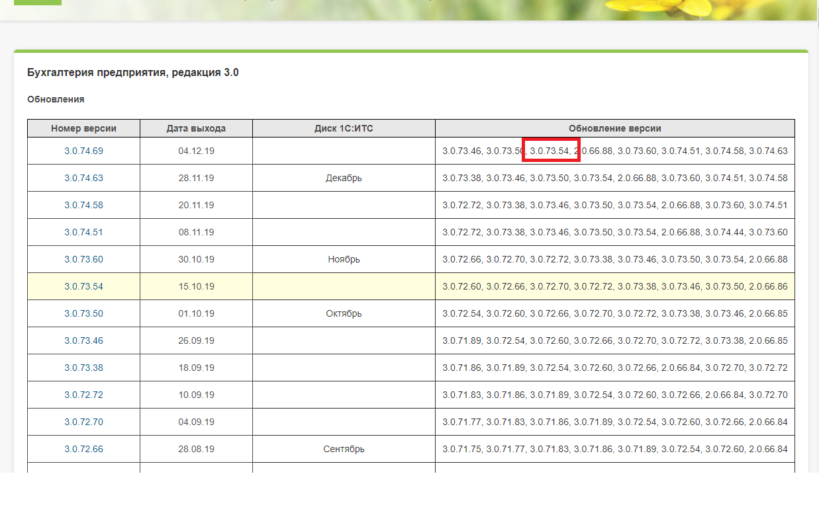819x513 pixels.
Task: Click the Обновление версии column header
Action: [614, 128]
